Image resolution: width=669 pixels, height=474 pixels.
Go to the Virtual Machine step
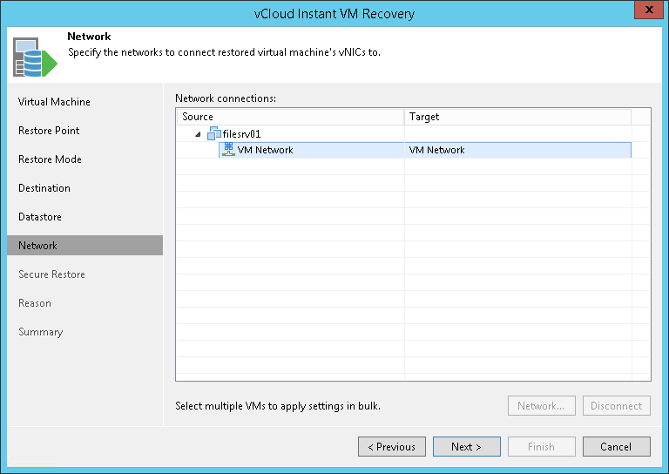pos(54,102)
